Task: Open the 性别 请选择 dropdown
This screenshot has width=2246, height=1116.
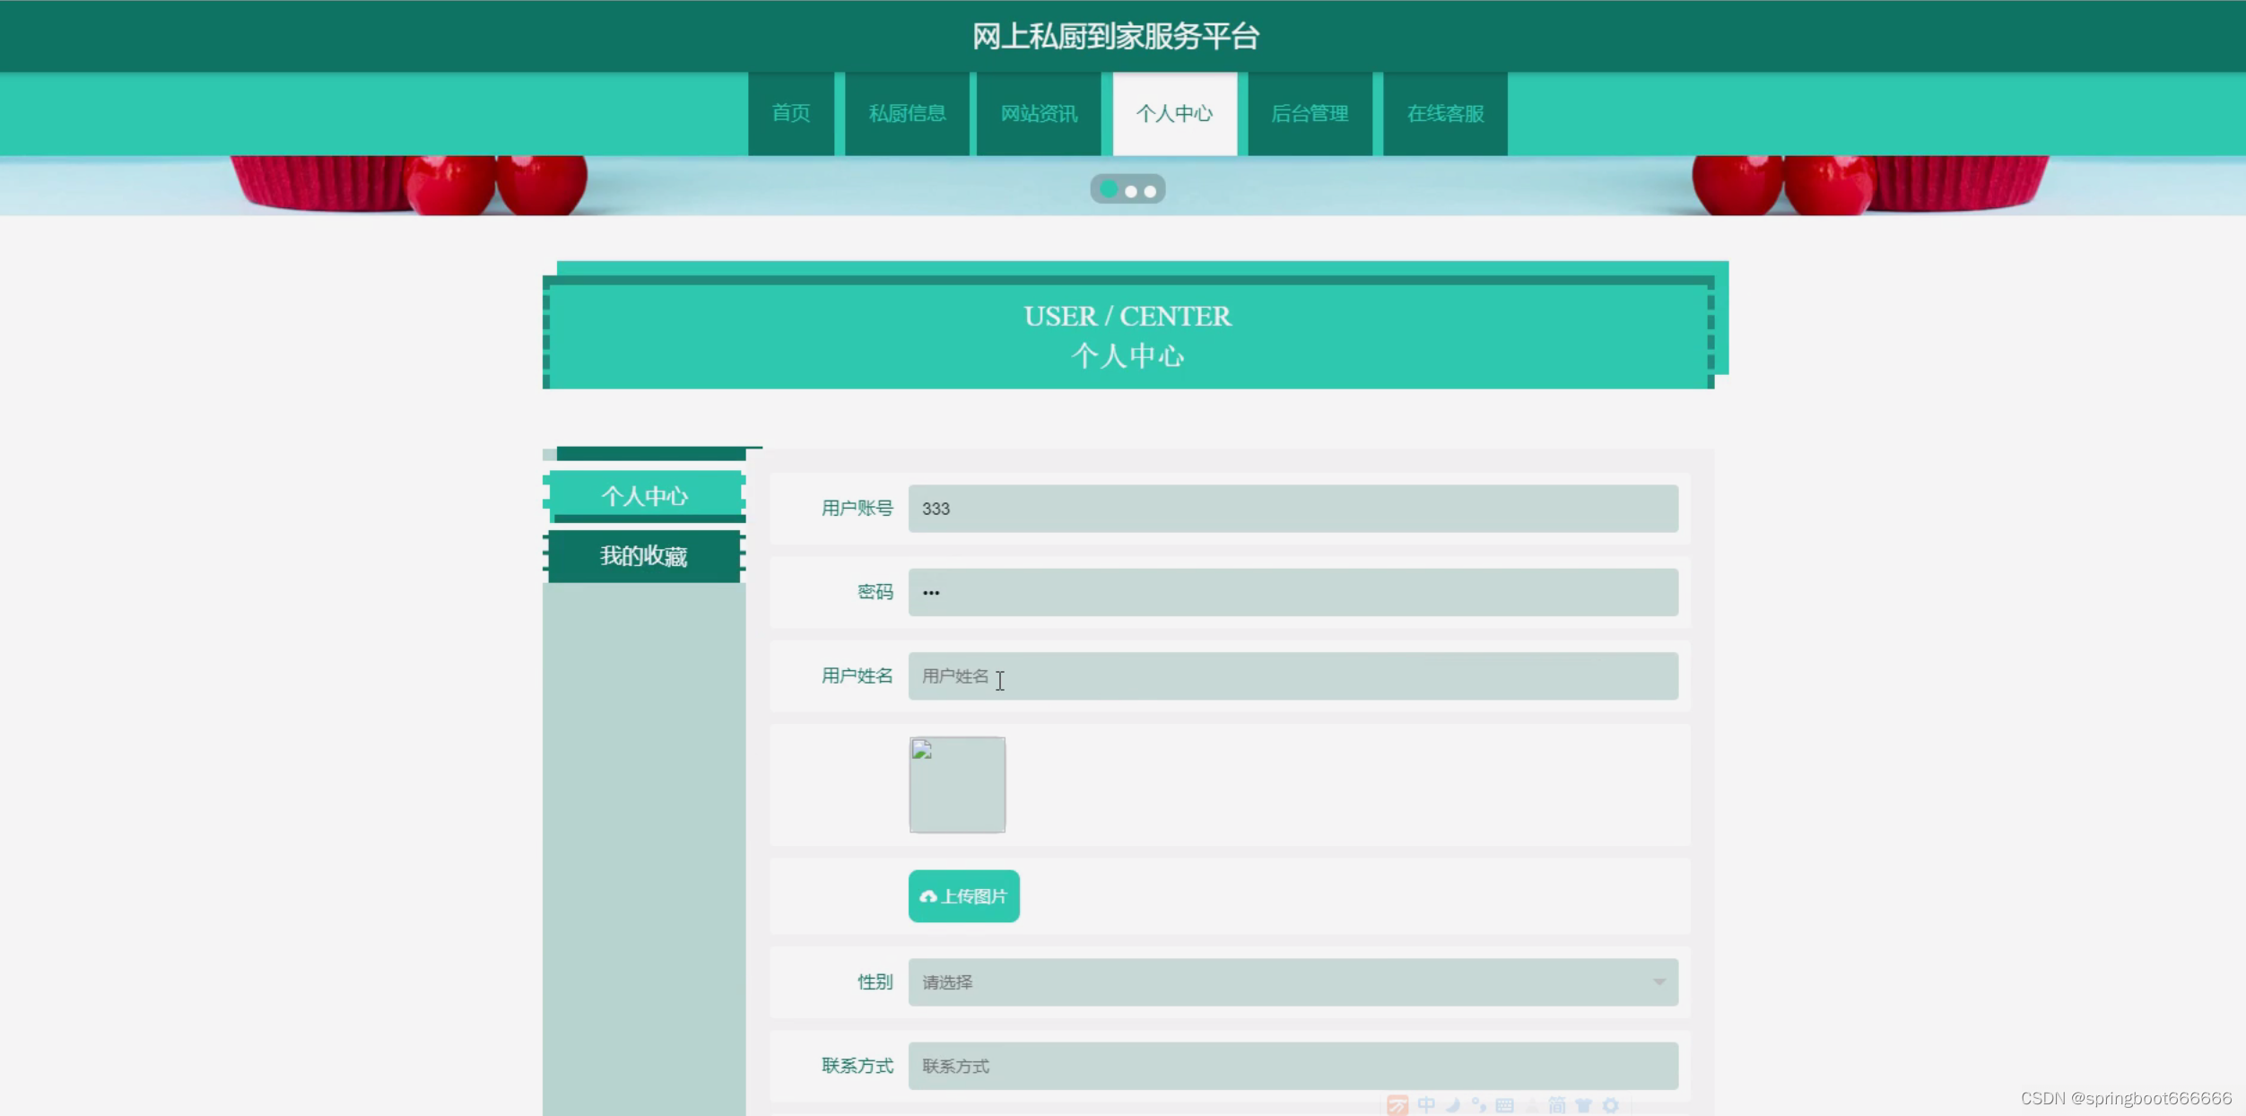Action: pyautogui.click(x=1292, y=982)
